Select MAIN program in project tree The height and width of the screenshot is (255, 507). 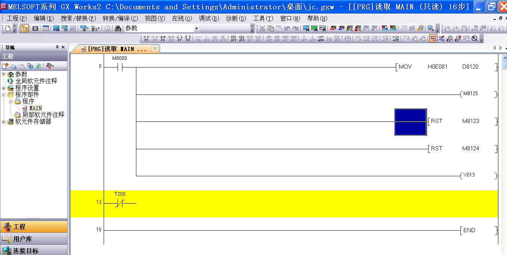(36, 108)
